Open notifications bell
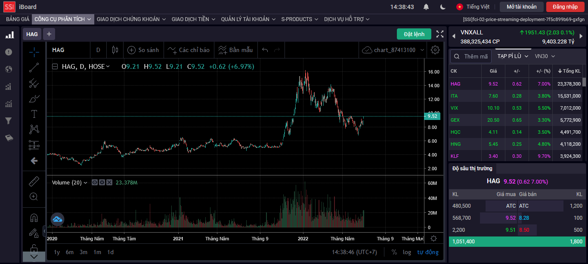 tap(426, 7)
